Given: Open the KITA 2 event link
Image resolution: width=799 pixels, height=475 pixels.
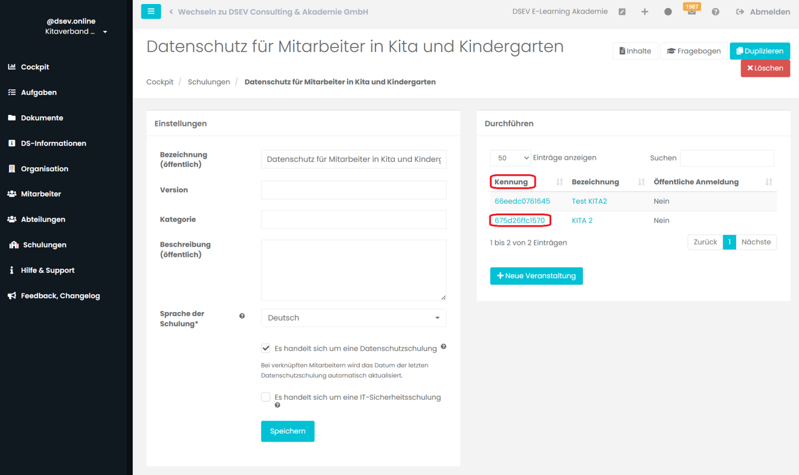Looking at the screenshot, I should click(582, 220).
